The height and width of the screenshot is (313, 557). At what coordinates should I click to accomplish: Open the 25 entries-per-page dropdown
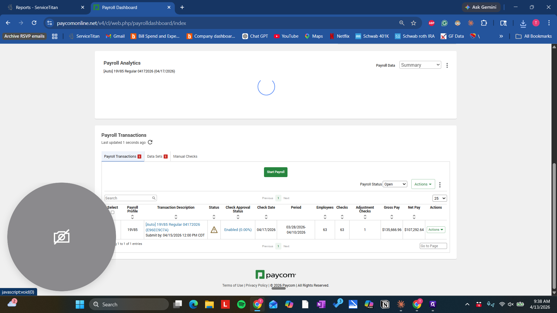click(440, 198)
